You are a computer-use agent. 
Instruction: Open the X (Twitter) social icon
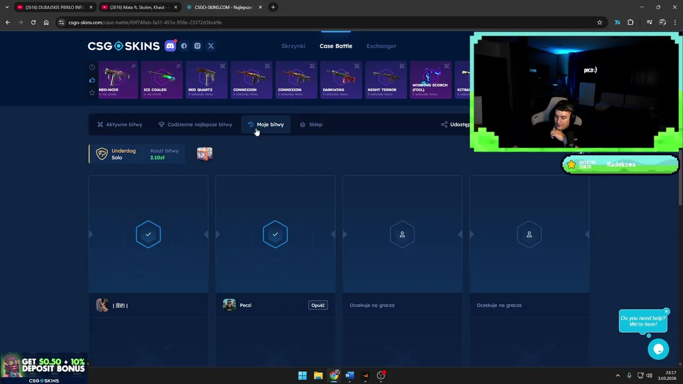click(x=211, y=46)
